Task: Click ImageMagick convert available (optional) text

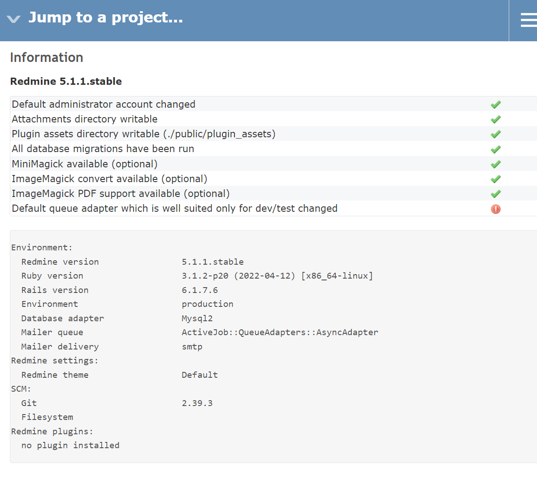Action: point(109,179)
